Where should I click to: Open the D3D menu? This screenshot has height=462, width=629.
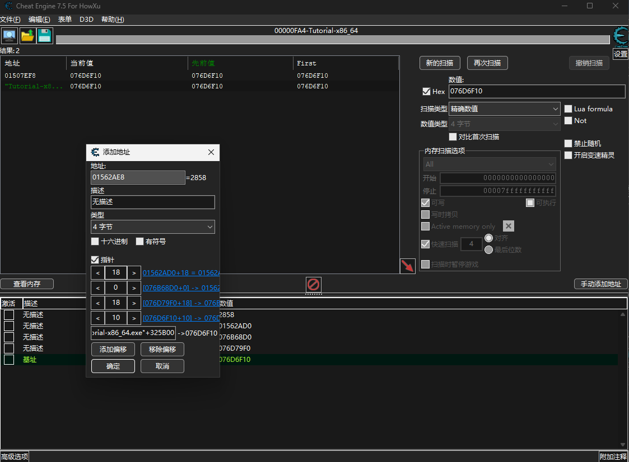pyautogui.click(x=86, y=20)
